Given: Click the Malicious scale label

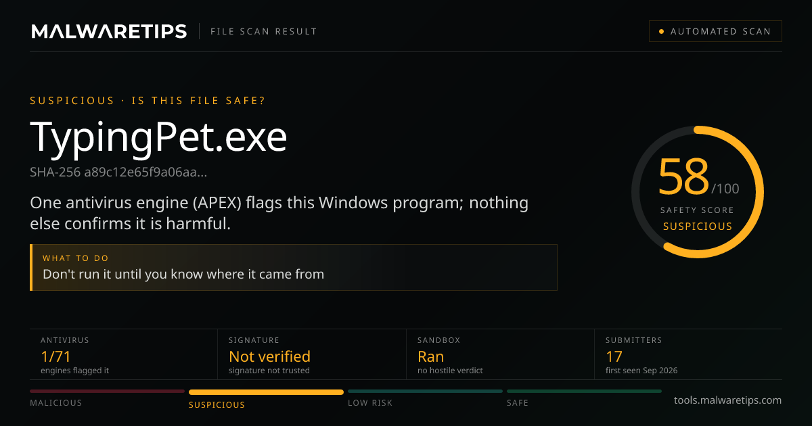Looking at the screenshot, I should point(56,403).
